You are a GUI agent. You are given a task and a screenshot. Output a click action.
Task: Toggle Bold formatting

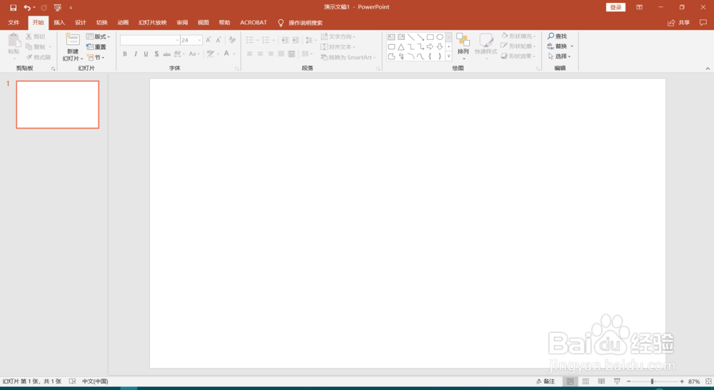click(125, 53)
